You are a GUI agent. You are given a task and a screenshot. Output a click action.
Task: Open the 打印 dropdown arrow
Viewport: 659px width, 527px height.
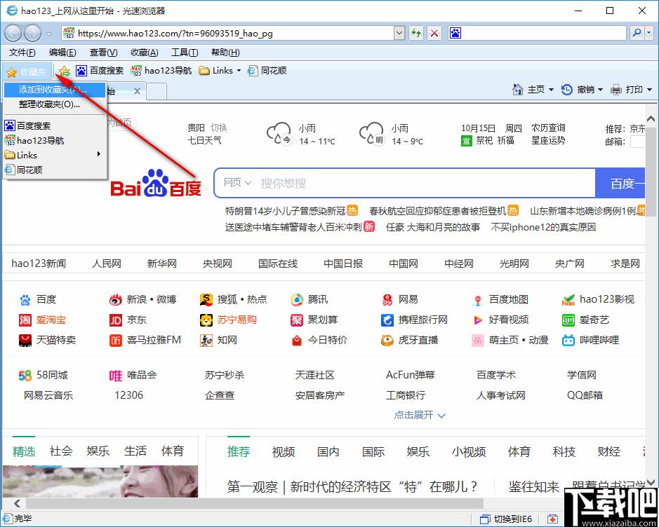click(x=649, y=90)
